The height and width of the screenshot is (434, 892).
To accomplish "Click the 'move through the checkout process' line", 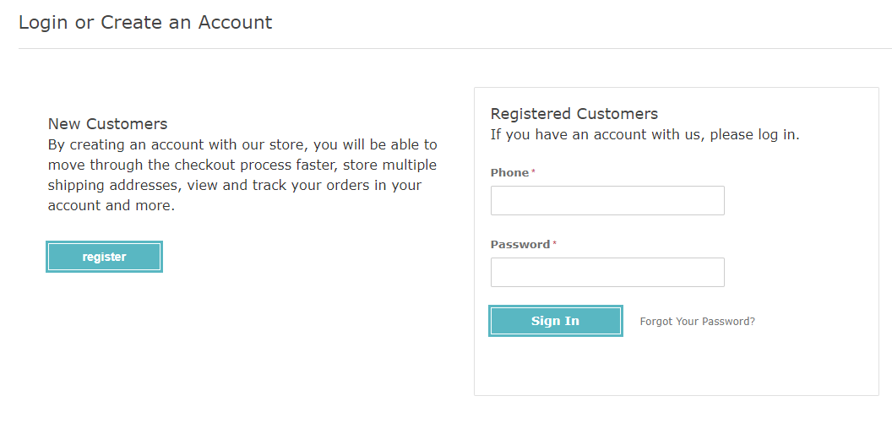I will (x=242, y=165).
